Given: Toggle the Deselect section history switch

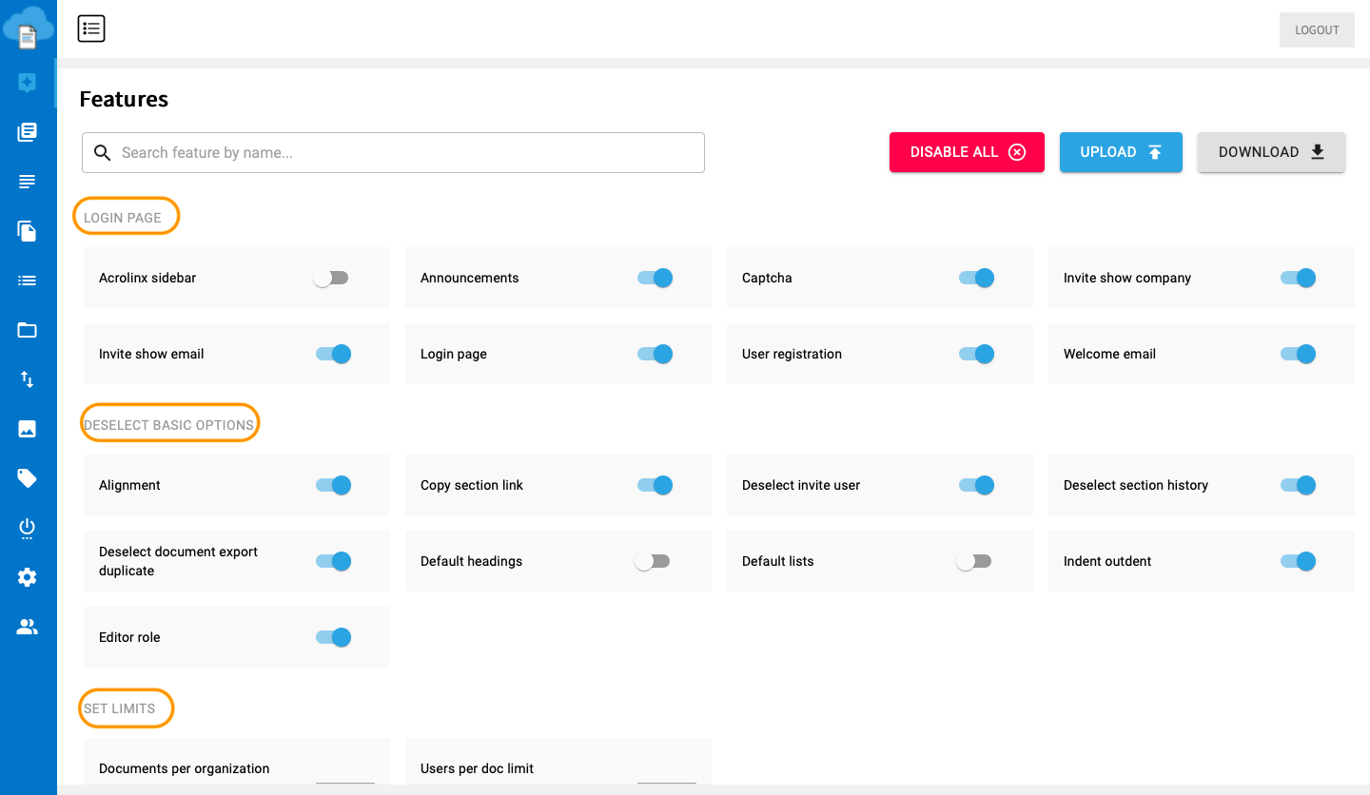Looking at the screenshot, I should point(1298,485).
